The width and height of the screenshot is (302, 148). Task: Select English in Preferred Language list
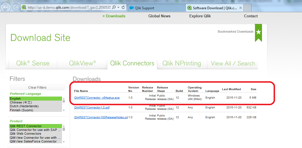click(x=36, y=99)
